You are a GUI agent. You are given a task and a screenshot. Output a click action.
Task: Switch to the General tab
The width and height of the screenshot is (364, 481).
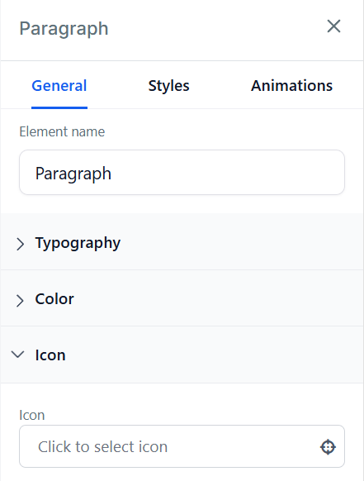coord(59,86)
